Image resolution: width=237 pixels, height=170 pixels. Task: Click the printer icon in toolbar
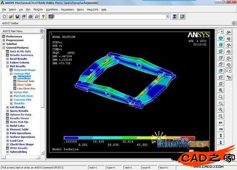click(x=30, y=16)
